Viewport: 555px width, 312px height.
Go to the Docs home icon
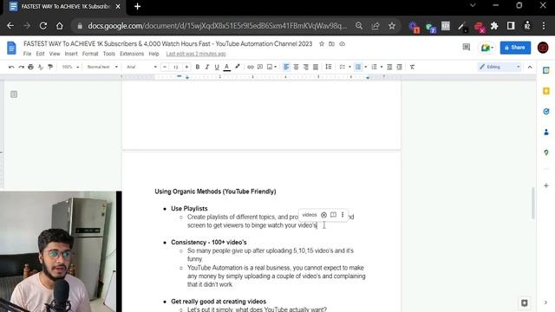coord(11,48)
